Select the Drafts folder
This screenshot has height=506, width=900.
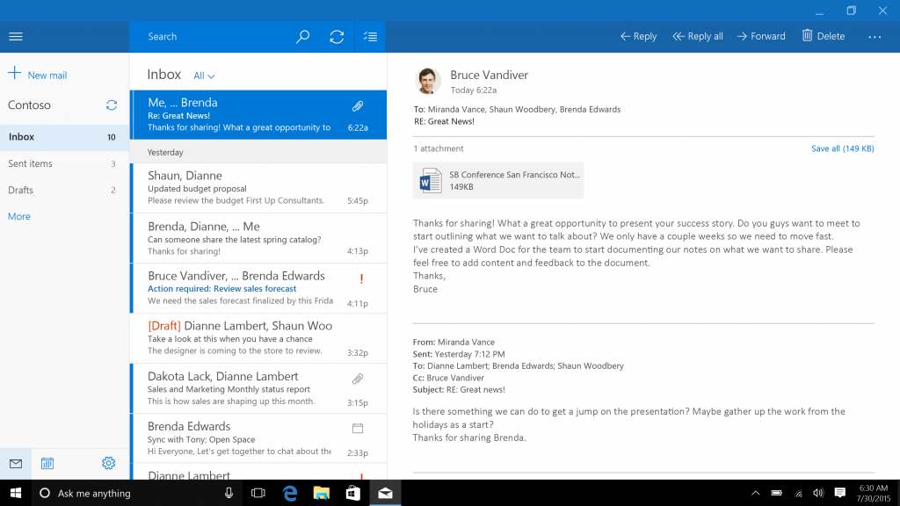[21, 190]
